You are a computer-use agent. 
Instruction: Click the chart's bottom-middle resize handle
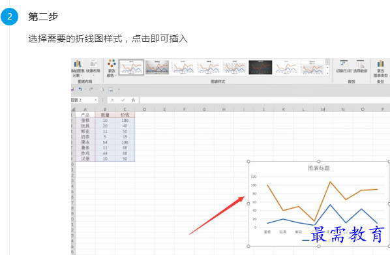[319, 246]
